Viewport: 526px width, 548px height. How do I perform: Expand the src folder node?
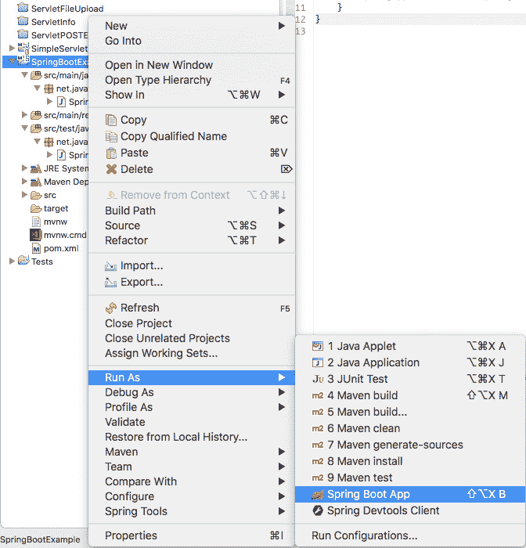pyautogui.click(x=24, y=194)
